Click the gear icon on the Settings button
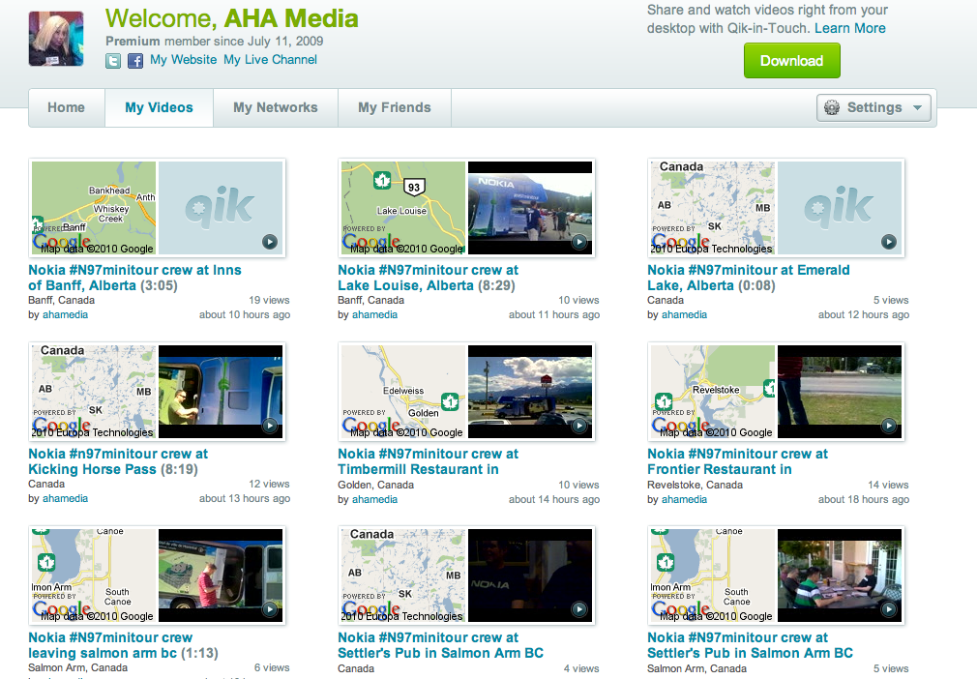This screenshot has height=679, width=977. click(x=832, y=108)
